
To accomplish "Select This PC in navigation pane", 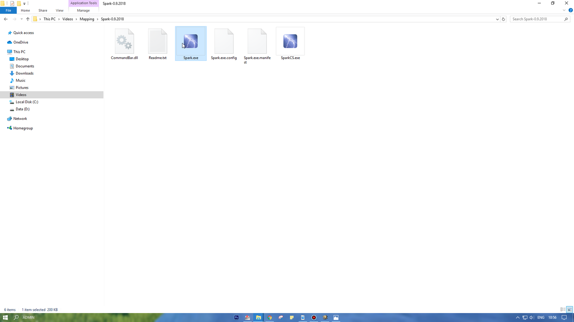I will (19, 51).
